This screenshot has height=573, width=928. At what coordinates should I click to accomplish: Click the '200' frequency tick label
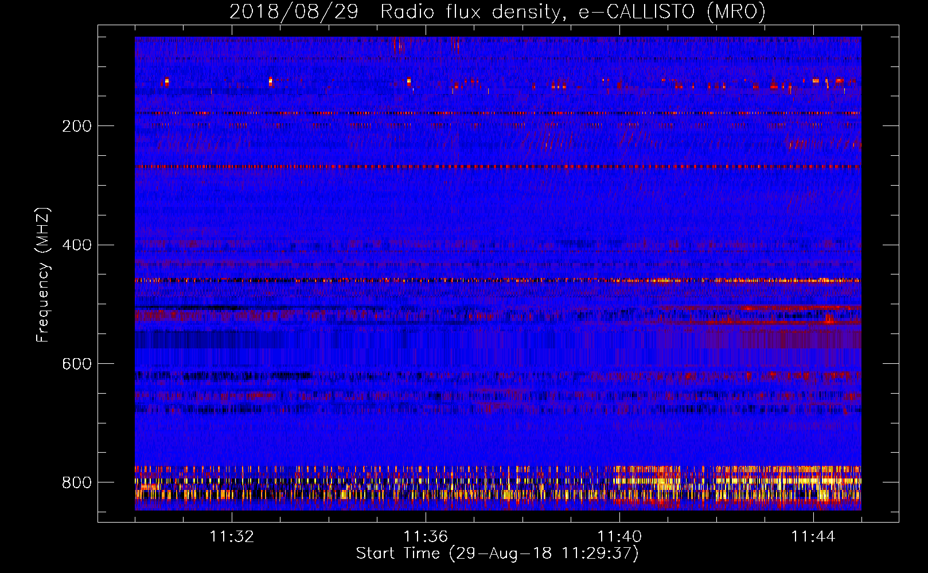tap(77, 126)
